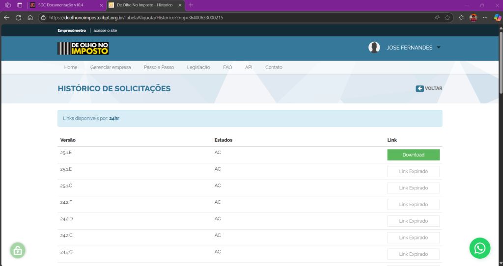This screenshot has width=503, height=266.
Task: Open browser profile avatar
Action: (473, 18)
